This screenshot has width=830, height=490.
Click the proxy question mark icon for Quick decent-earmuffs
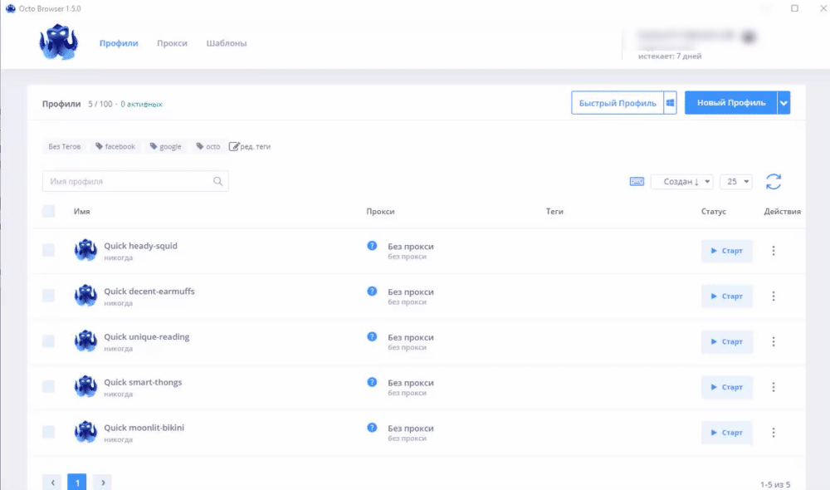[x=372, y=292]
